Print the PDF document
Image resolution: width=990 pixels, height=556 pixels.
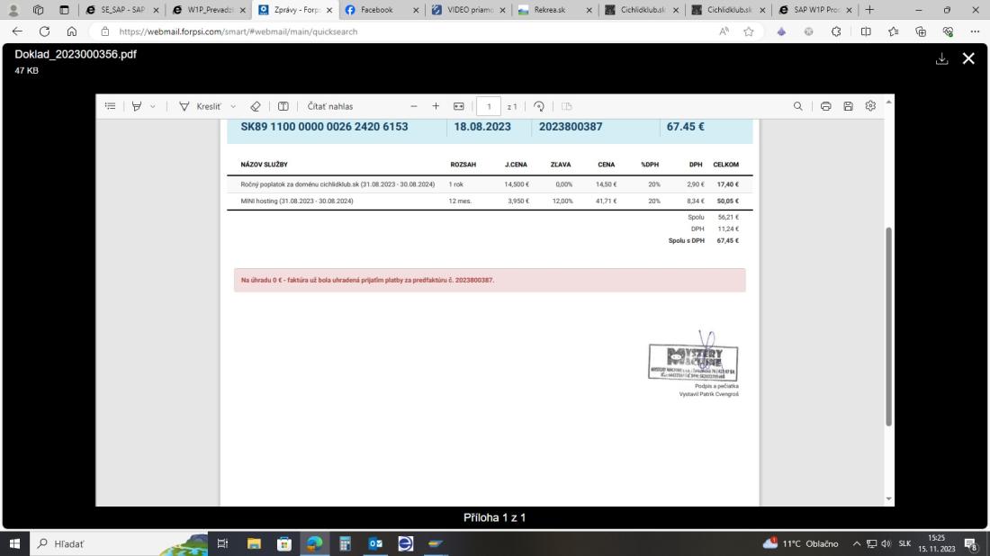[x=825, y=106]
